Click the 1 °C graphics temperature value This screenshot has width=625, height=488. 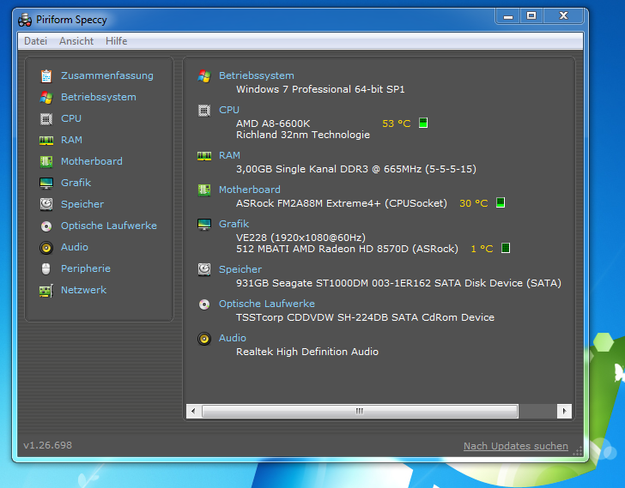(x=482, y=249)
